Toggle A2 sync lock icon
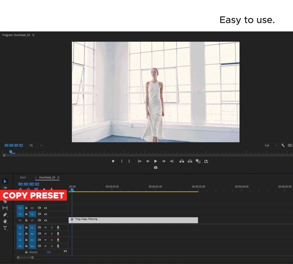The height and width of the screenshot is (264, 293). (x=39, y=234)
